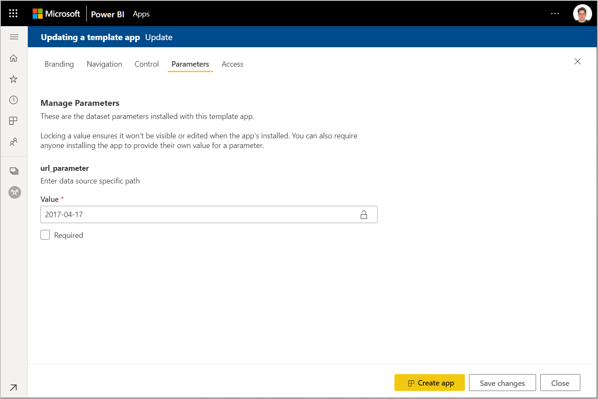Click the Power BI header link
This screenshot has width=598, height=399.
click(107, 14)
